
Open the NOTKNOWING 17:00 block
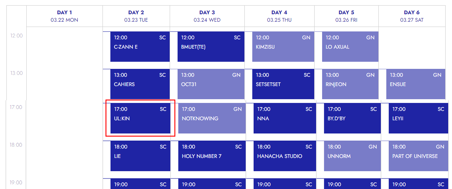(212, 118)
